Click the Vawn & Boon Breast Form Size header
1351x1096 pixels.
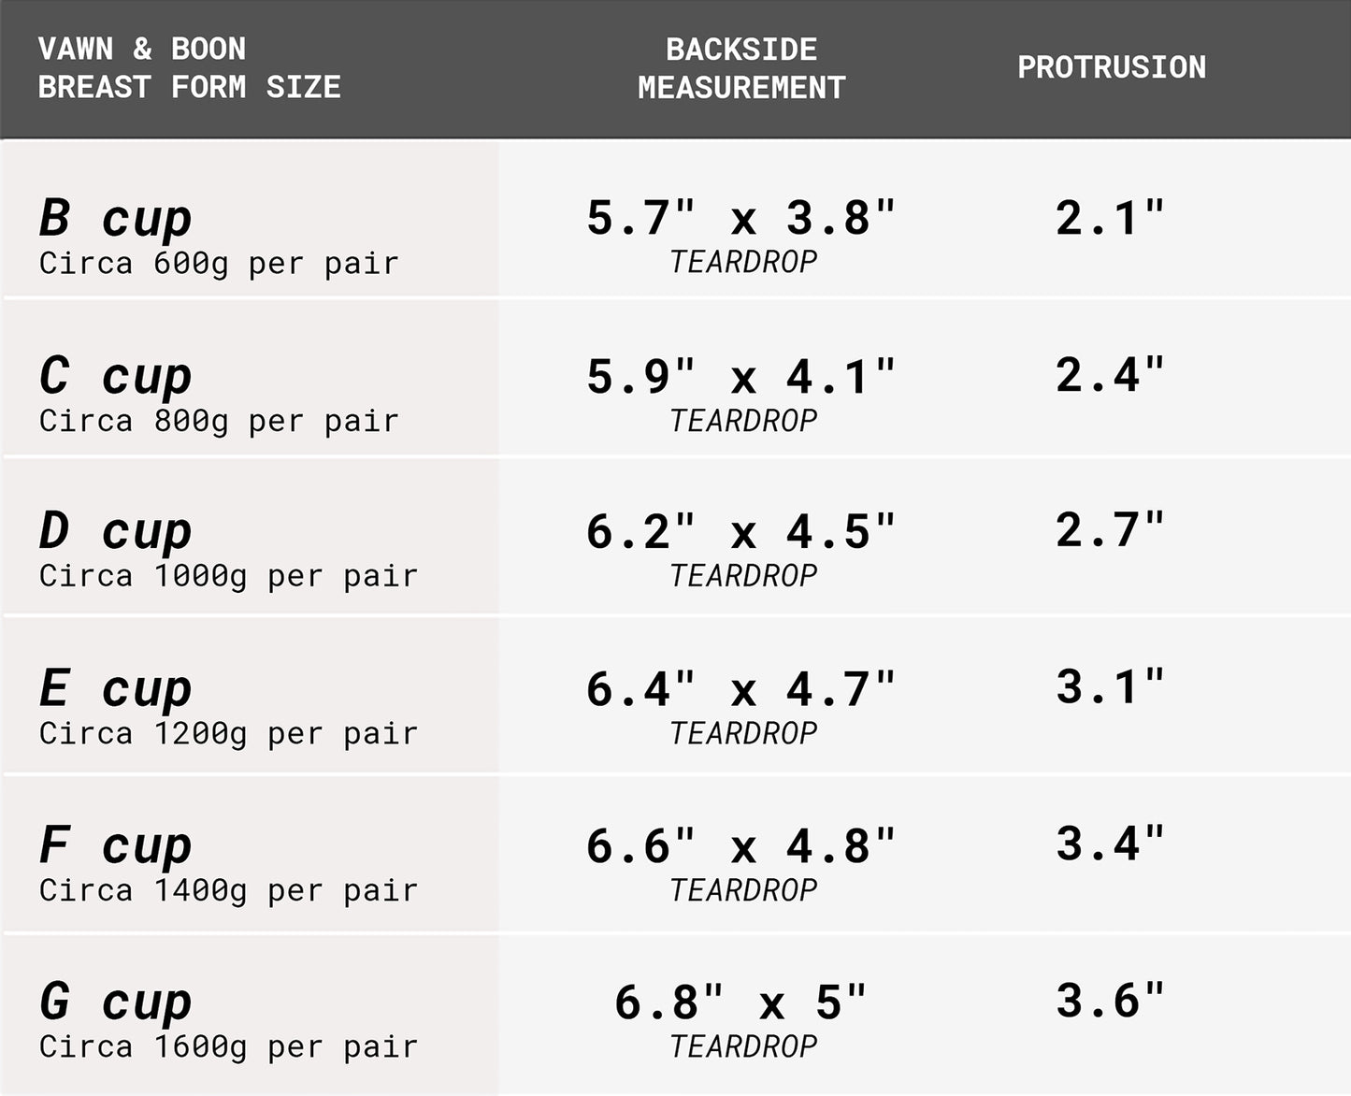pos(189,67)
